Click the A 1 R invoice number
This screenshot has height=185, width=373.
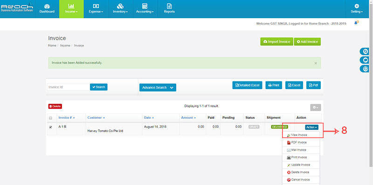click(x=62, y=126)
